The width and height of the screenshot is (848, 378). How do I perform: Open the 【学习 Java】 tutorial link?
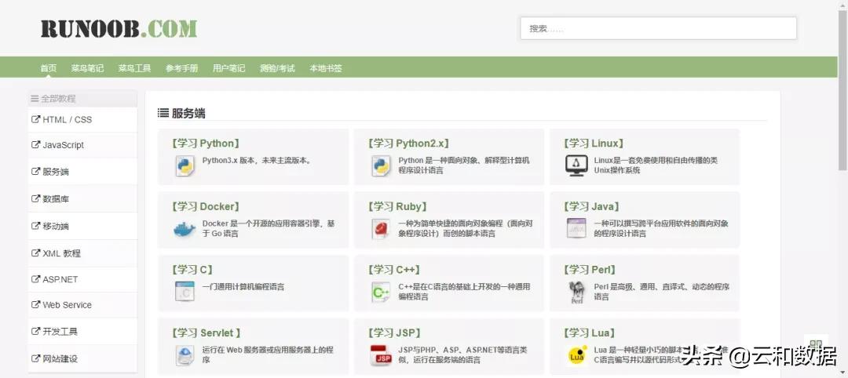coord(592,207)
